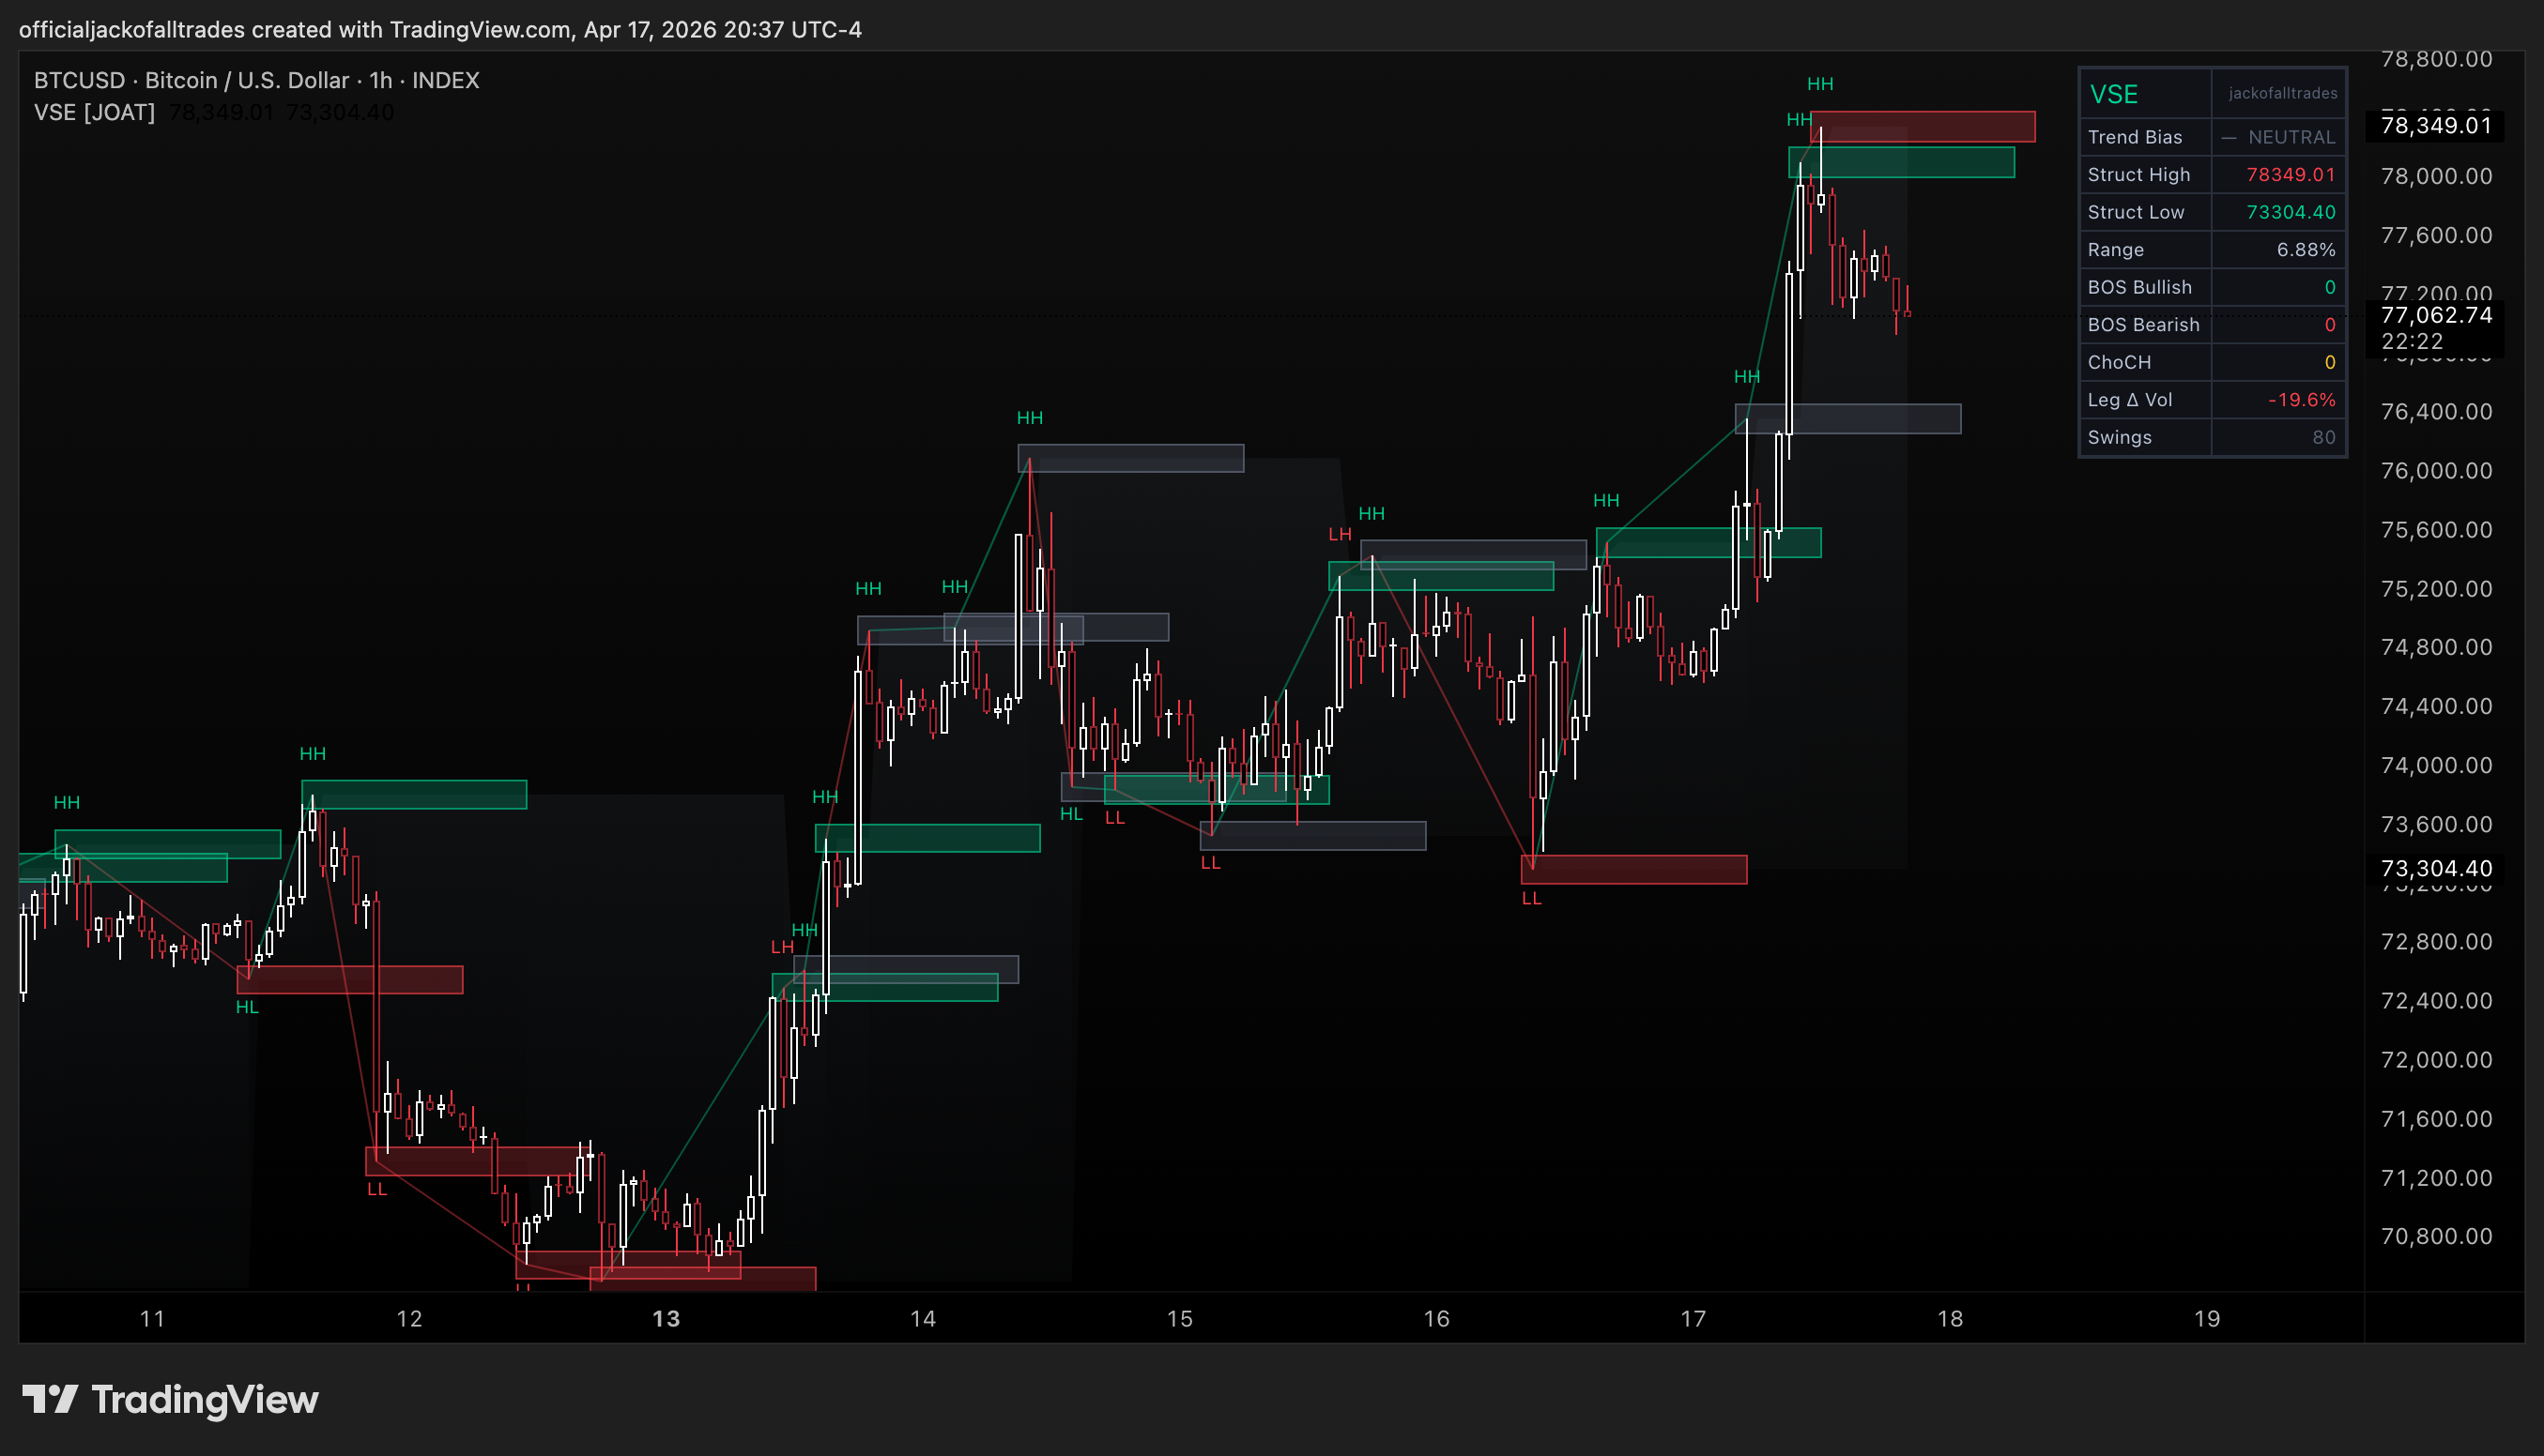Click the 22:22 countdown under the current price
The image size is (2544, 1456).
point(2412,341)
